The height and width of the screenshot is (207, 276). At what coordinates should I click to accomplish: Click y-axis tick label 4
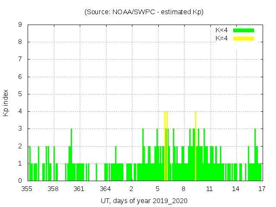pyautogui.click(x=20, y=112)
